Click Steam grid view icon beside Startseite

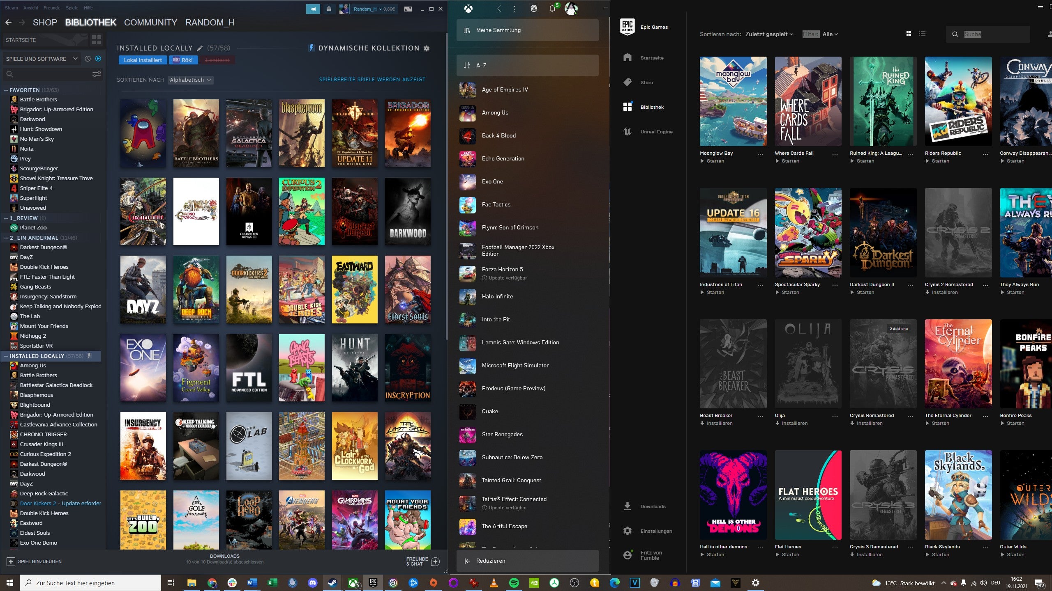[x=97, y=40]
